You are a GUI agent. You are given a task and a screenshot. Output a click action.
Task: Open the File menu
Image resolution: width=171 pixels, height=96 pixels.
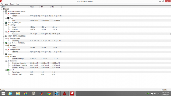tap(2, 4)
